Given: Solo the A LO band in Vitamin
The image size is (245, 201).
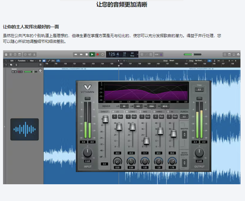Looking at the screenshot, I should click(115, 117).
